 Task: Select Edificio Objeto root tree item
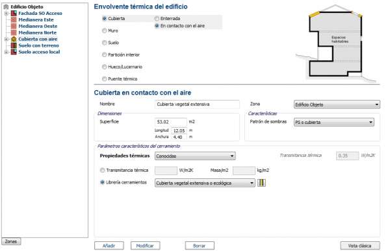coord(27,6)
